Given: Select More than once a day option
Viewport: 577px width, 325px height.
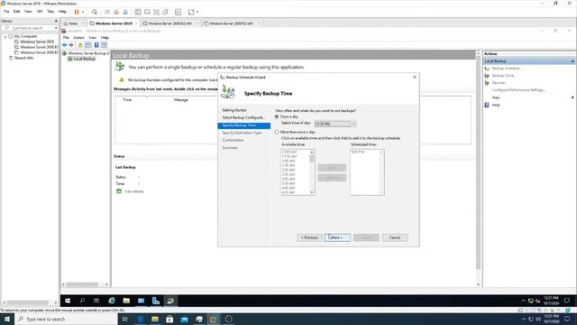Looking at the screenshot, I should click(x=277, y=132).
